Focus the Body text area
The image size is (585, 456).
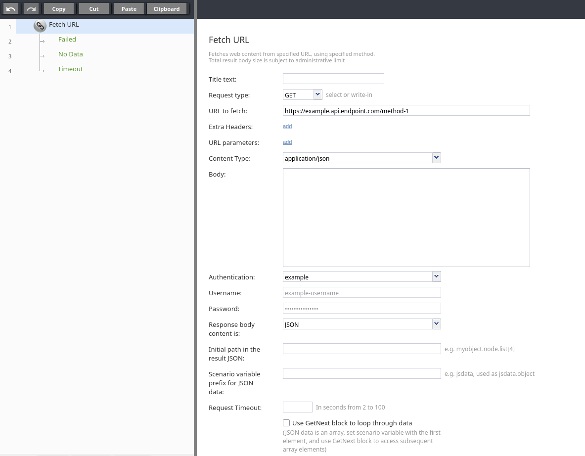tap(406, 218)
